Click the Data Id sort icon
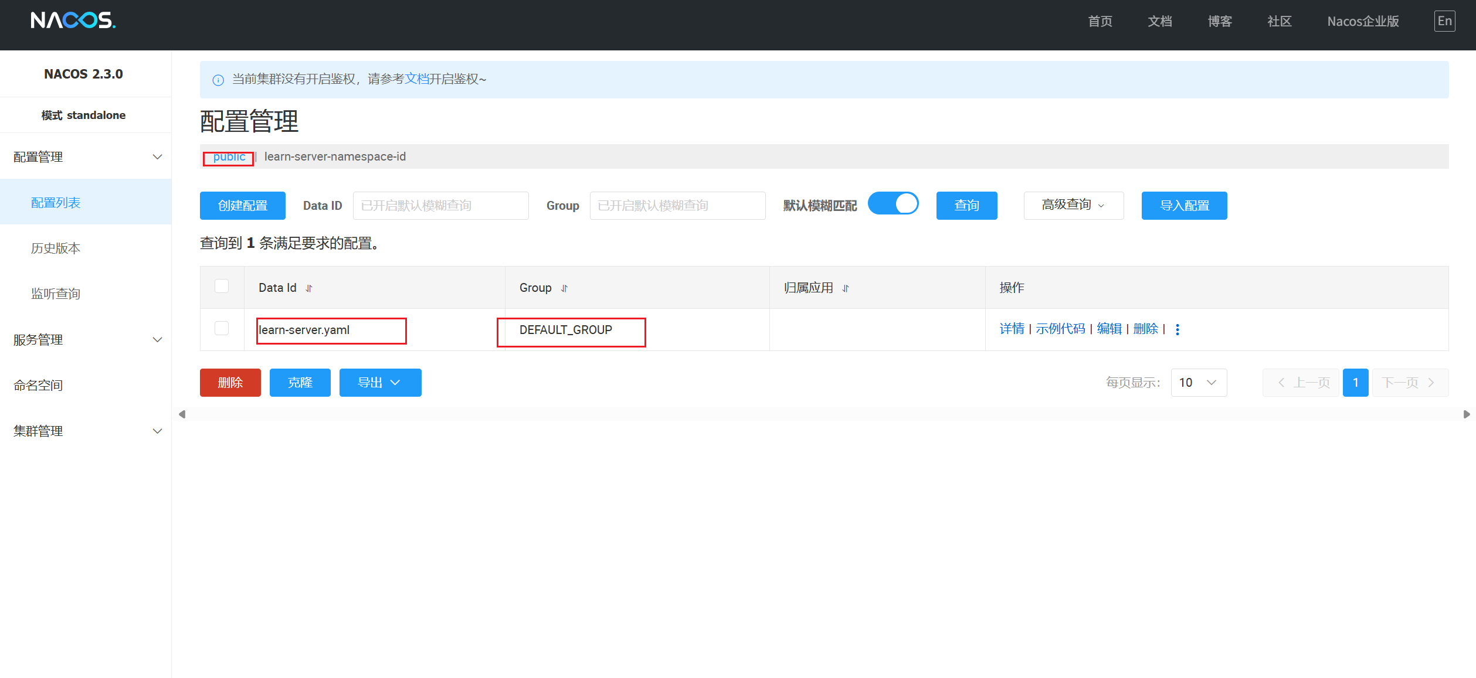The image size is (1476, 678). [309, 288]
